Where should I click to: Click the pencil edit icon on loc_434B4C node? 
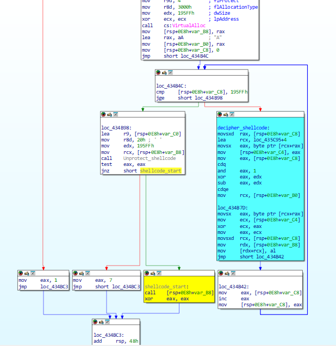click(164, 72)
